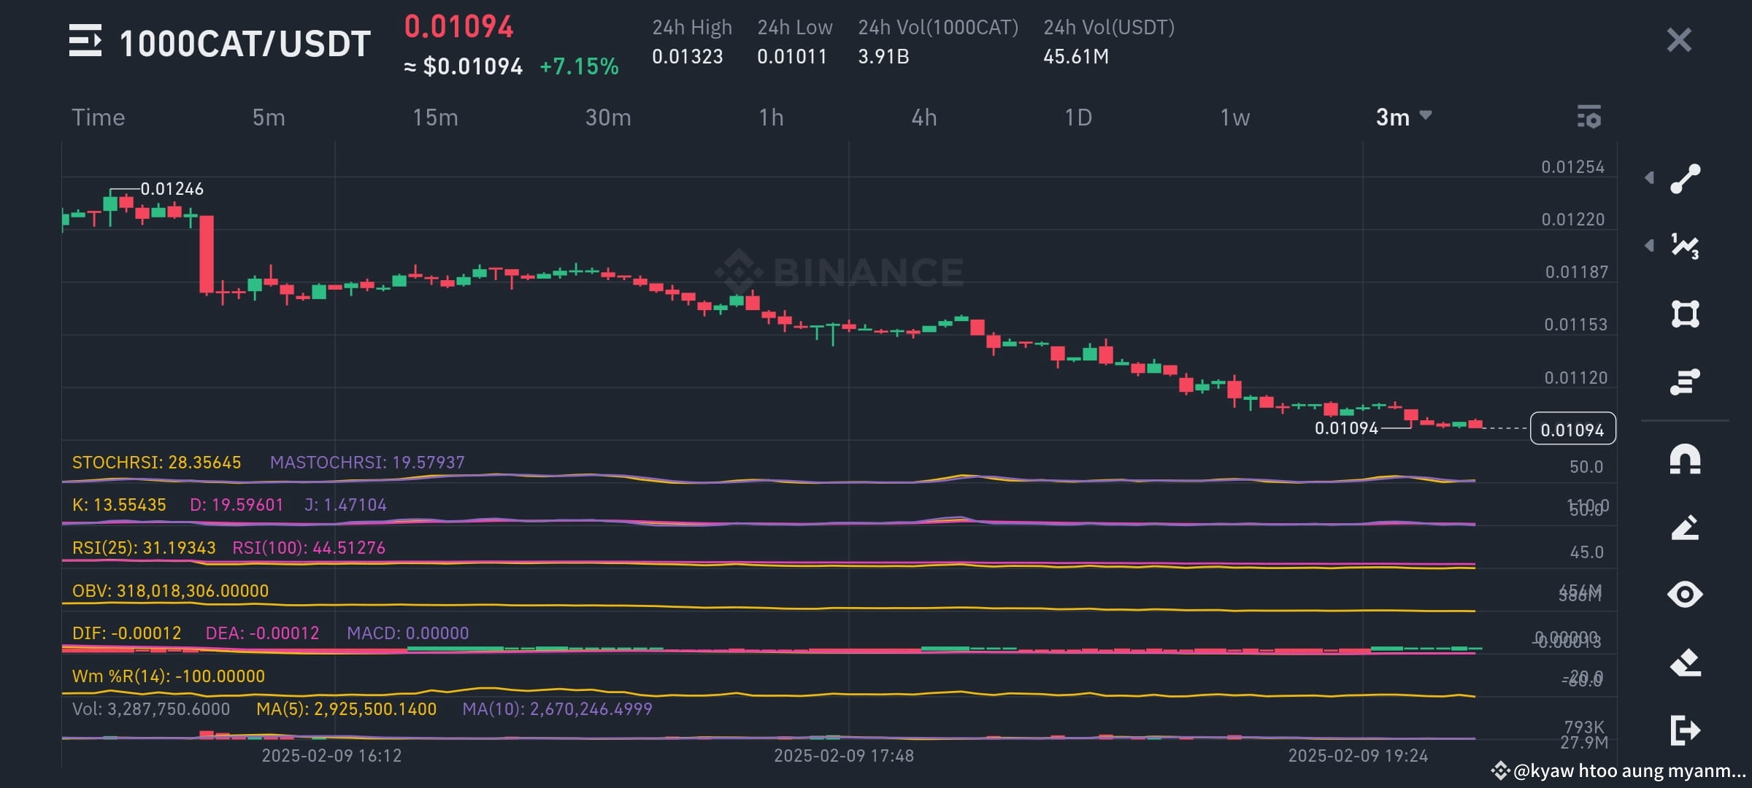Screen dimensions: 1752x788
Task: Switch to the 15m timeframe tab
Action: coord(436,117)
